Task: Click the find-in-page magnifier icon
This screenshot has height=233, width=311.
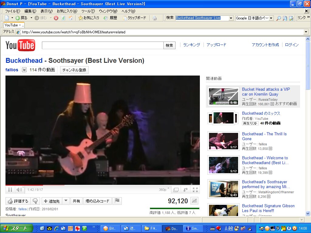Action: point(285,18)
